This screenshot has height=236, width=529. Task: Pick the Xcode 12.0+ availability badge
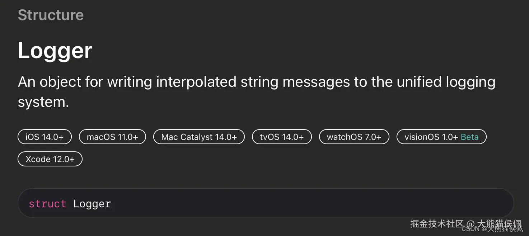pos(50,159)
